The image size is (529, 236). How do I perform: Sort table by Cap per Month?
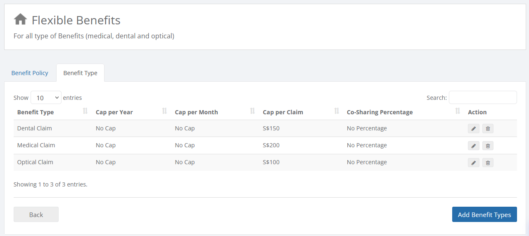pos(252,111)
